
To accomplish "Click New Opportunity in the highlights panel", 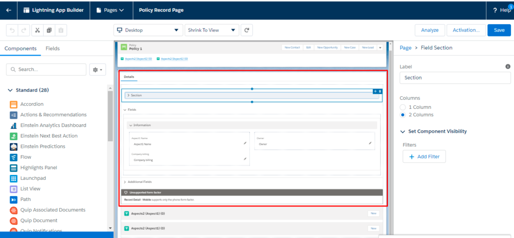I will [x=328, y=48].
